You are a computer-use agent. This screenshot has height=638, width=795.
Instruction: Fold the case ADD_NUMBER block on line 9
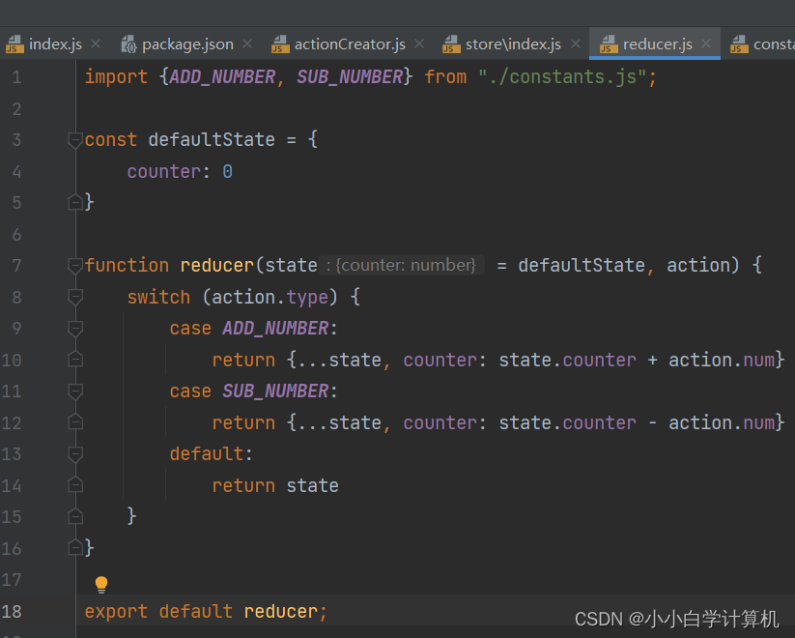click(x=75, y=329)
